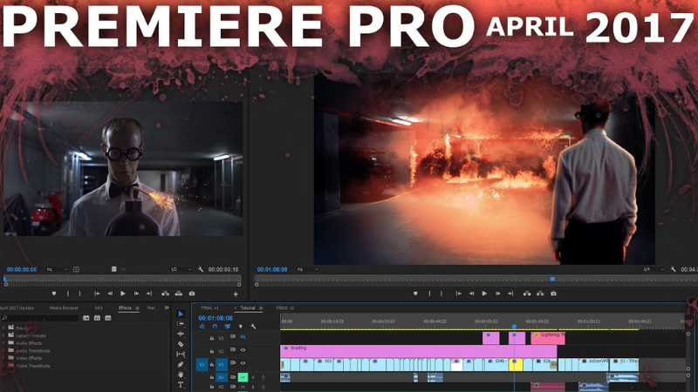698x392 pixels.
Task: Select the Ripple Edit tool
Action: pyautogui.click(x=181, y=334)
